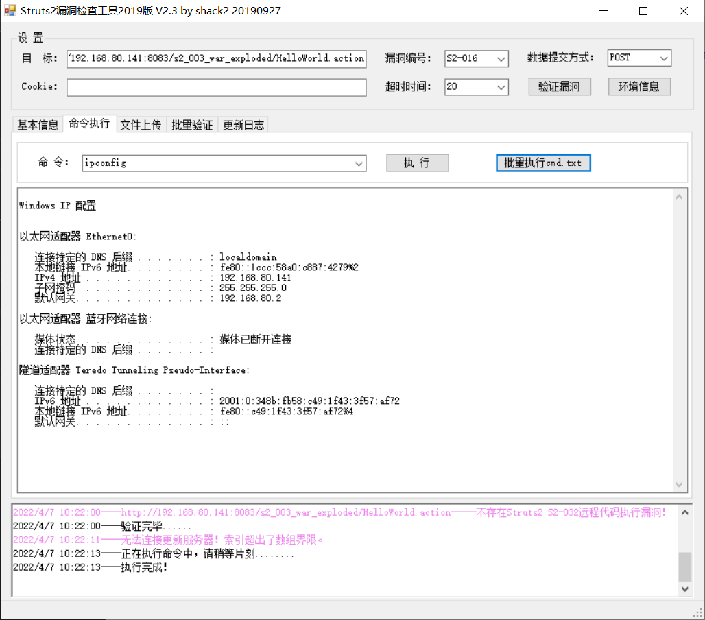
Task: Click the Cookie input field
Action: (x=217, y=87)
